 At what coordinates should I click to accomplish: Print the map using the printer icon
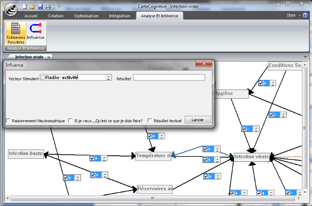point(48,7)
